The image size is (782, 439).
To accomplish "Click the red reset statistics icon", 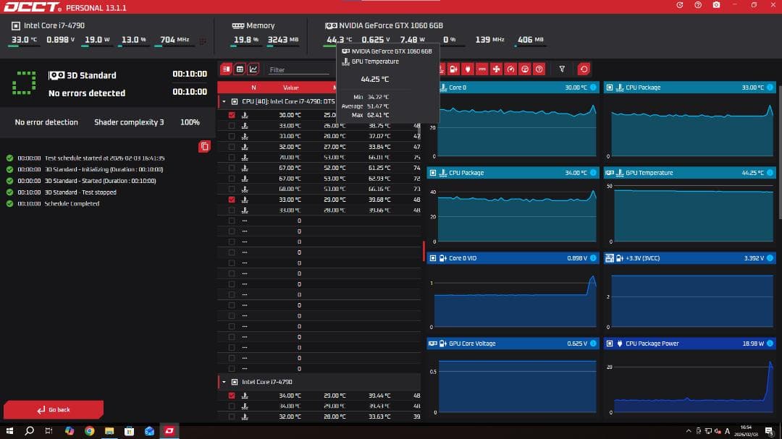I will [584, 69].
